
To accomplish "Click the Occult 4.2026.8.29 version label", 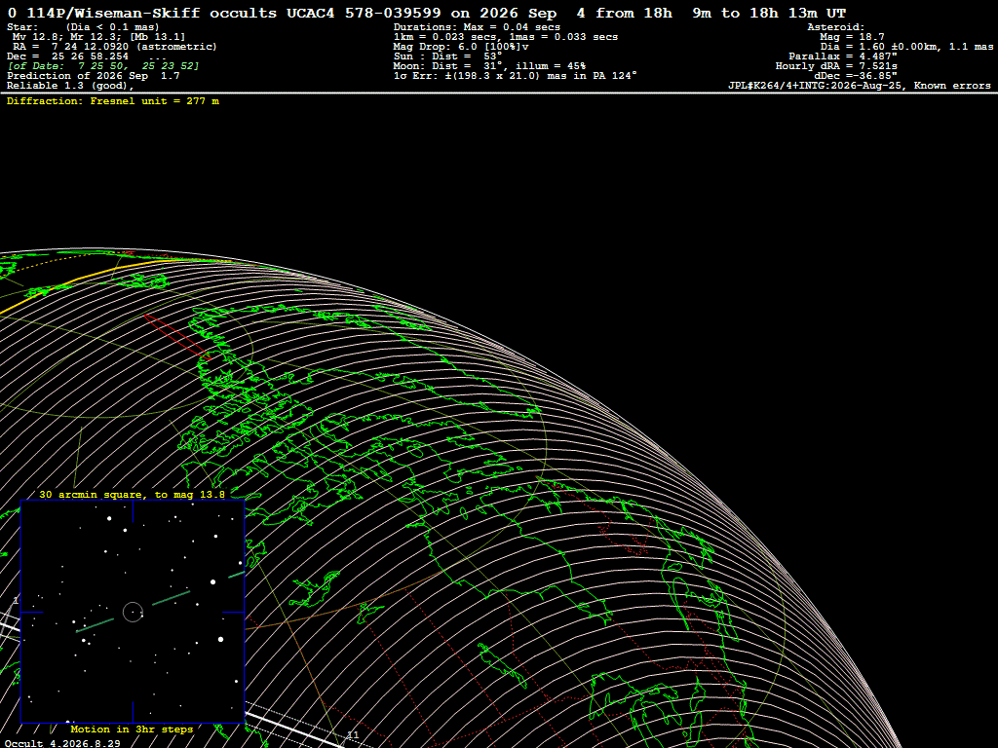I will point(62,743).
